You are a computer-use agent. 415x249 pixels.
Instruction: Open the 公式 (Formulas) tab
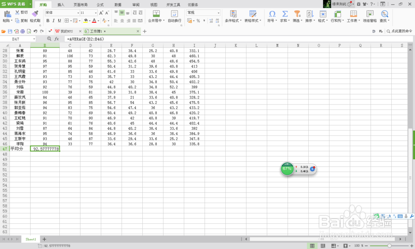point(100,5)
